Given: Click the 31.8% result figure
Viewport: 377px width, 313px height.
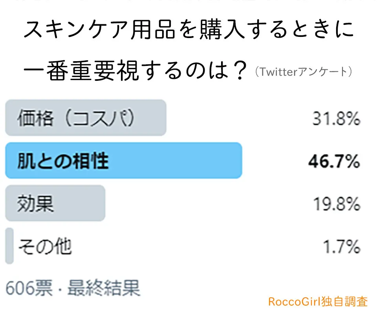Looking at the screenshot, I should click(x=336, y=118).
